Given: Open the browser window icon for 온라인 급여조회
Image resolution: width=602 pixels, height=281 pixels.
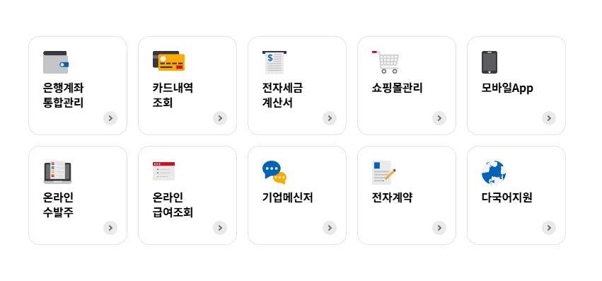Looking at the screenshot, I should 163,171.
